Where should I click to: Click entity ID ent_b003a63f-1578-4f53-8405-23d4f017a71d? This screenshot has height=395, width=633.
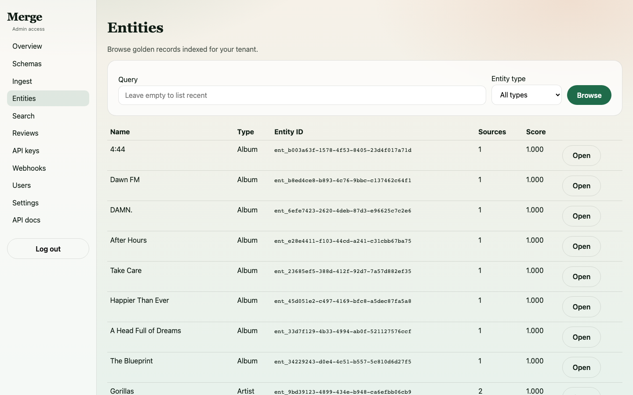[343, 150]
